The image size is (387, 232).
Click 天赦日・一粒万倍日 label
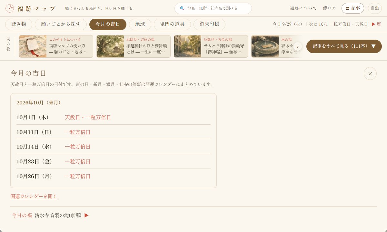88,117
